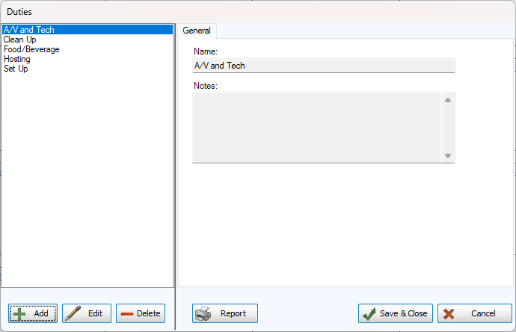Pick the Set Up duty

click(x=16, y=69)
